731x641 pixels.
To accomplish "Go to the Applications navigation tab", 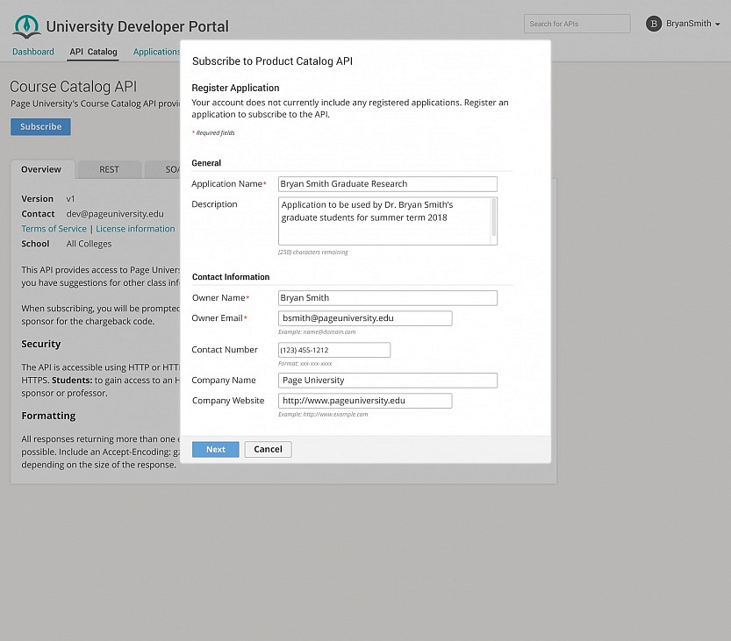I will click(156, 52).
